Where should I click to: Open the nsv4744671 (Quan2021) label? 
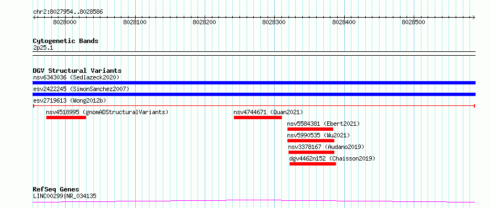[268, 112]
